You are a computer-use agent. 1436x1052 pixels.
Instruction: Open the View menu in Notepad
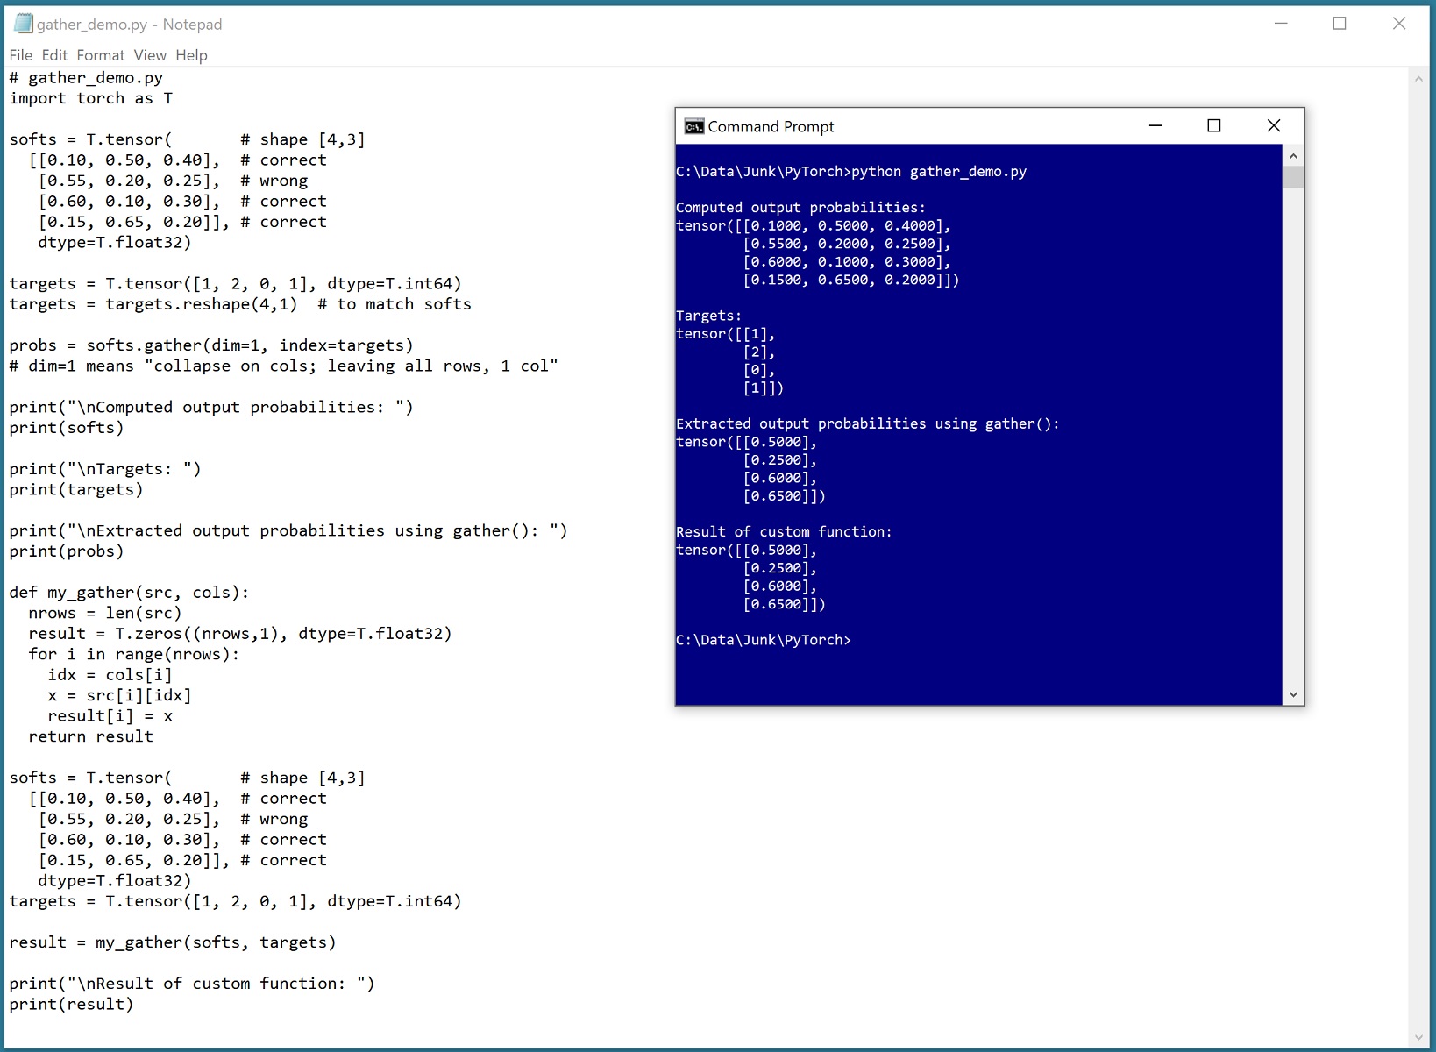(150, 55)
